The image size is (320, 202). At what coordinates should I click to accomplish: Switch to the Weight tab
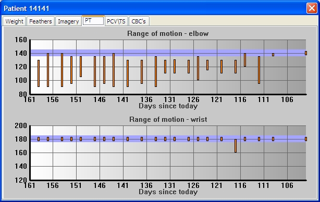14,21
